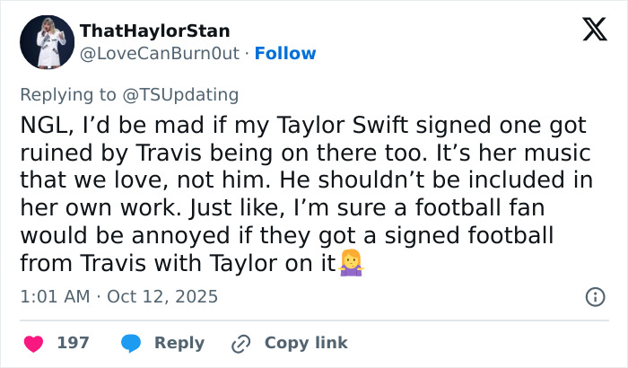Click the Copy link text
Viewport: 628px width, 368px height.
306,343
